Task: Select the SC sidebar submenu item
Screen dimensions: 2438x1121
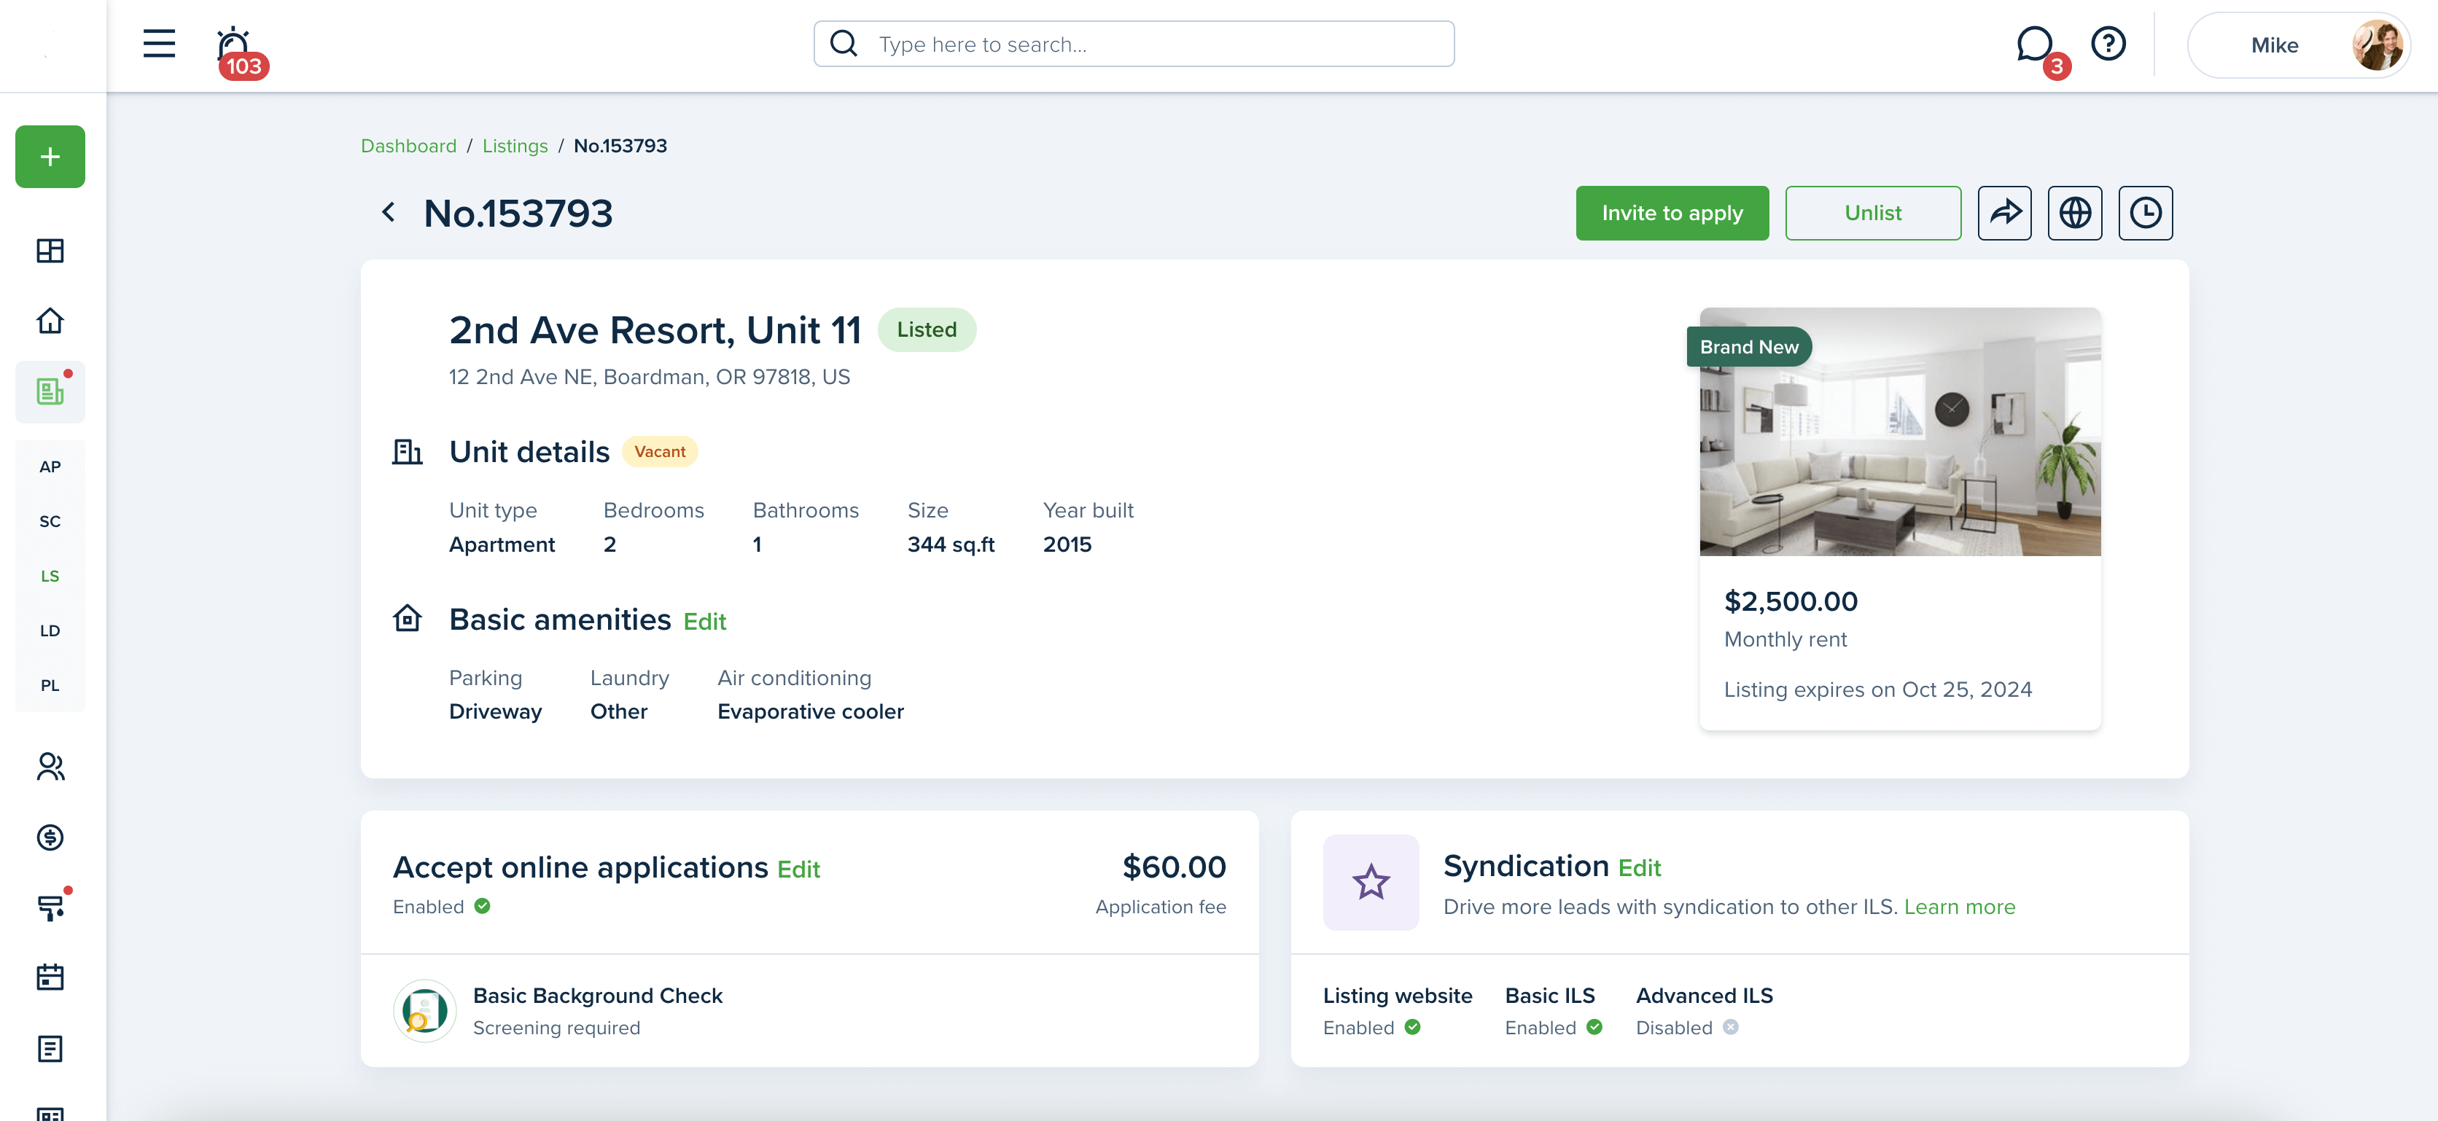Action: 50,521
